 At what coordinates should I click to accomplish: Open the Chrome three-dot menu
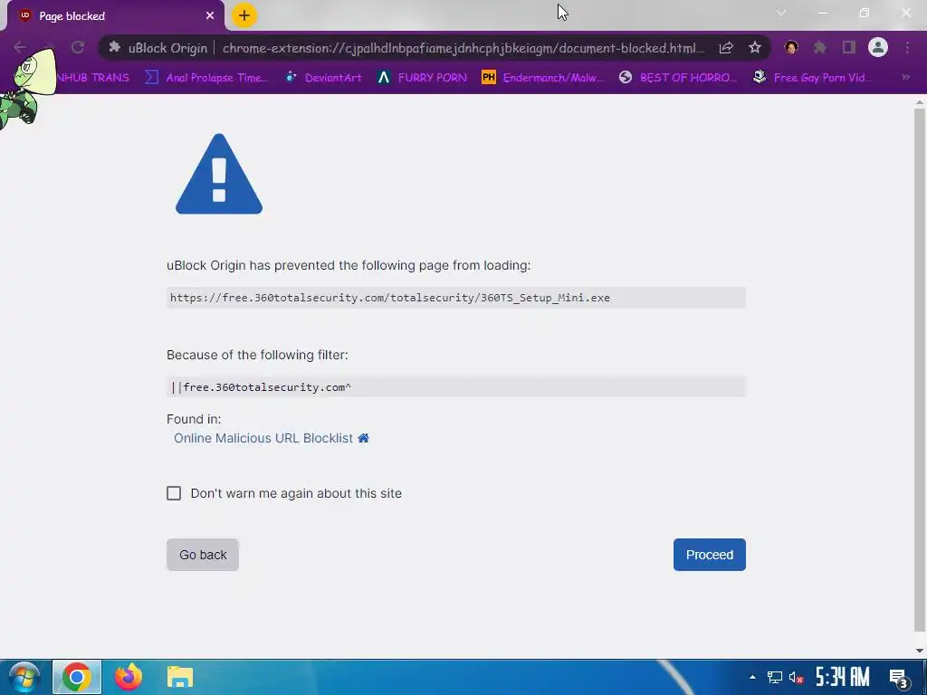907,47
